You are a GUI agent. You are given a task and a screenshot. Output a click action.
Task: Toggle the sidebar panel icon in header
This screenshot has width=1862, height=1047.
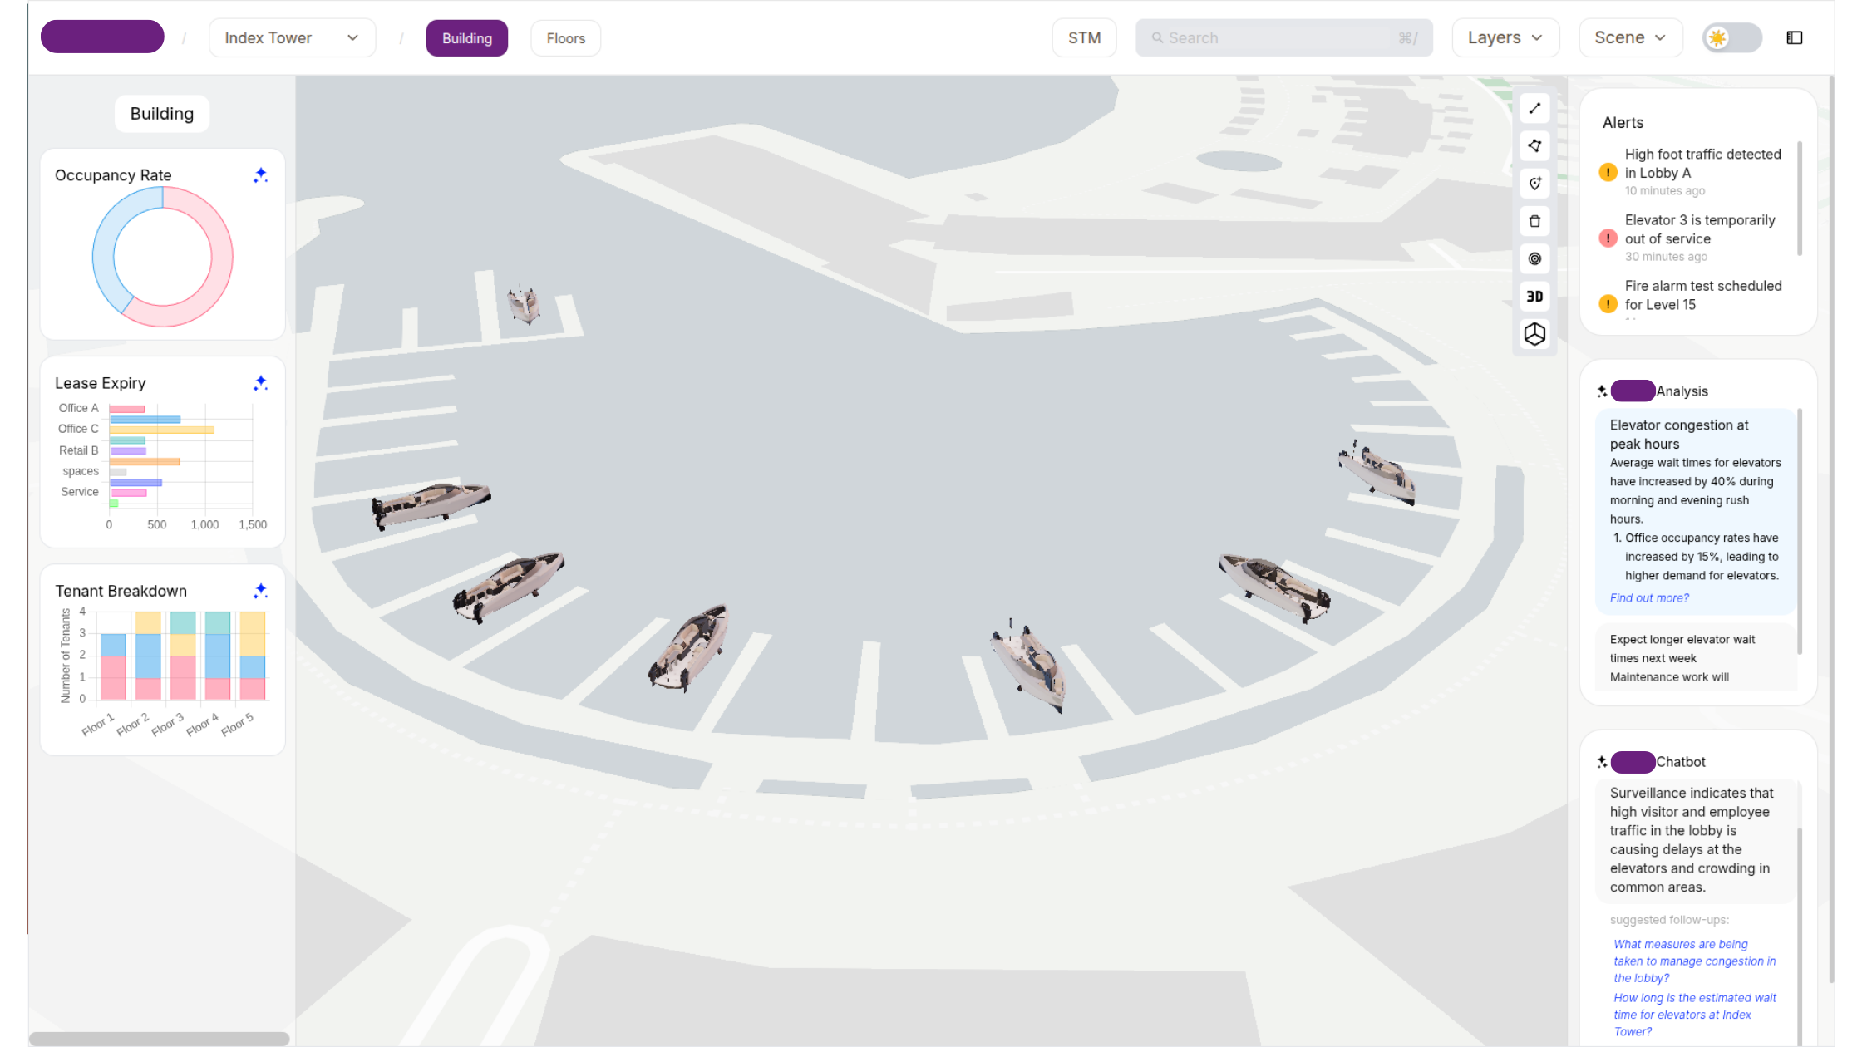[x=1795, y=37]
